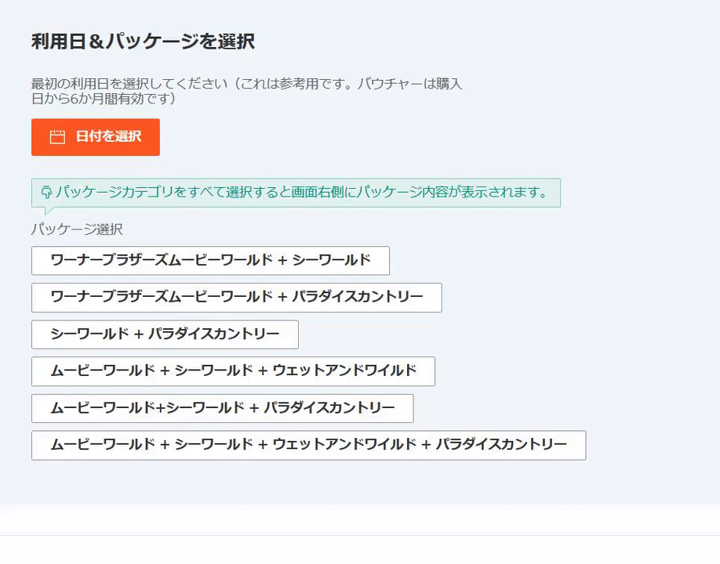Choose ワーナーブラザーズムービーワールド + パラダイスカントリー option

tap(236, 298)
